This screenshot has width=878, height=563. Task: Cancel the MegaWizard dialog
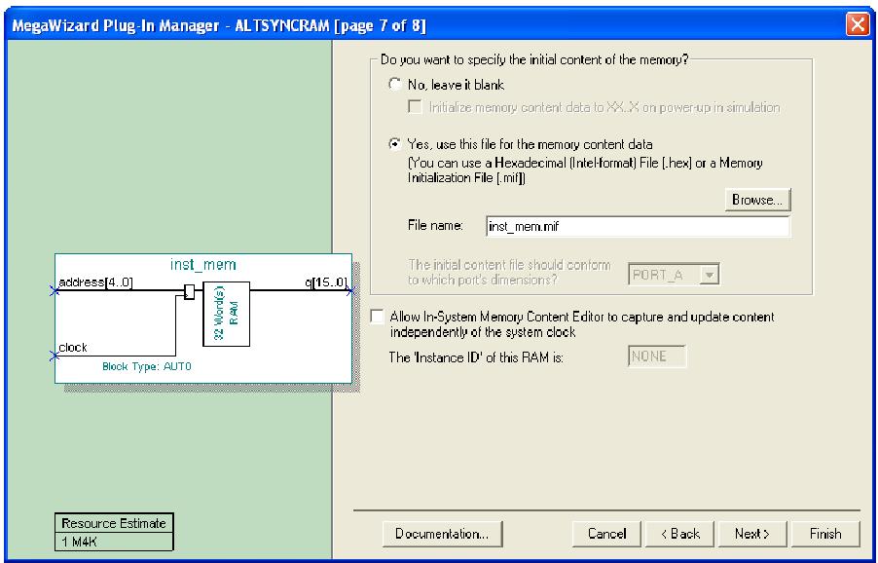(607, 534)
